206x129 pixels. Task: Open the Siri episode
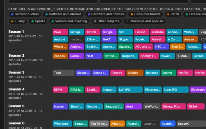pyautogui.click(x=125, y=32)
